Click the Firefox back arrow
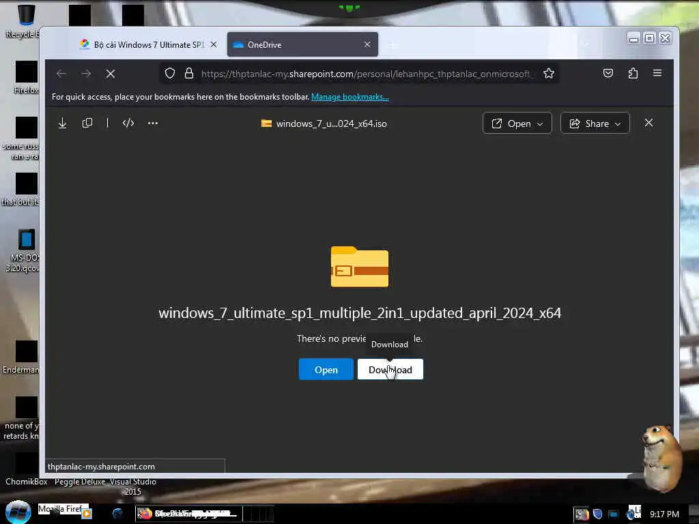699x524 pixels. point(61,74)
